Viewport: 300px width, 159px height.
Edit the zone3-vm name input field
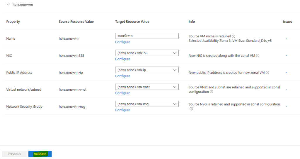click(147, 36)
